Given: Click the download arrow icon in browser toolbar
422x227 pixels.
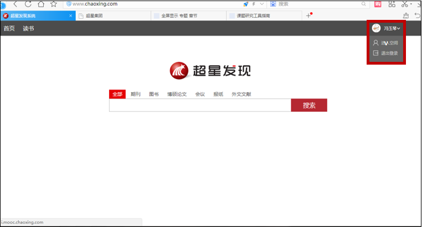Looking at the screenshot, I should coord(419,4).
